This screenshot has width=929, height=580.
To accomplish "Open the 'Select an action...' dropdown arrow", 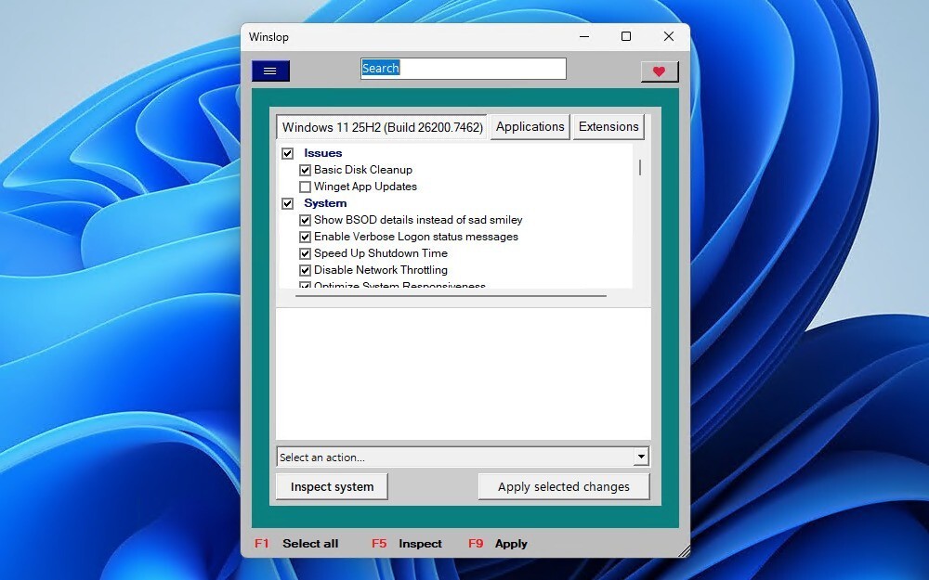I will [640, 457].
